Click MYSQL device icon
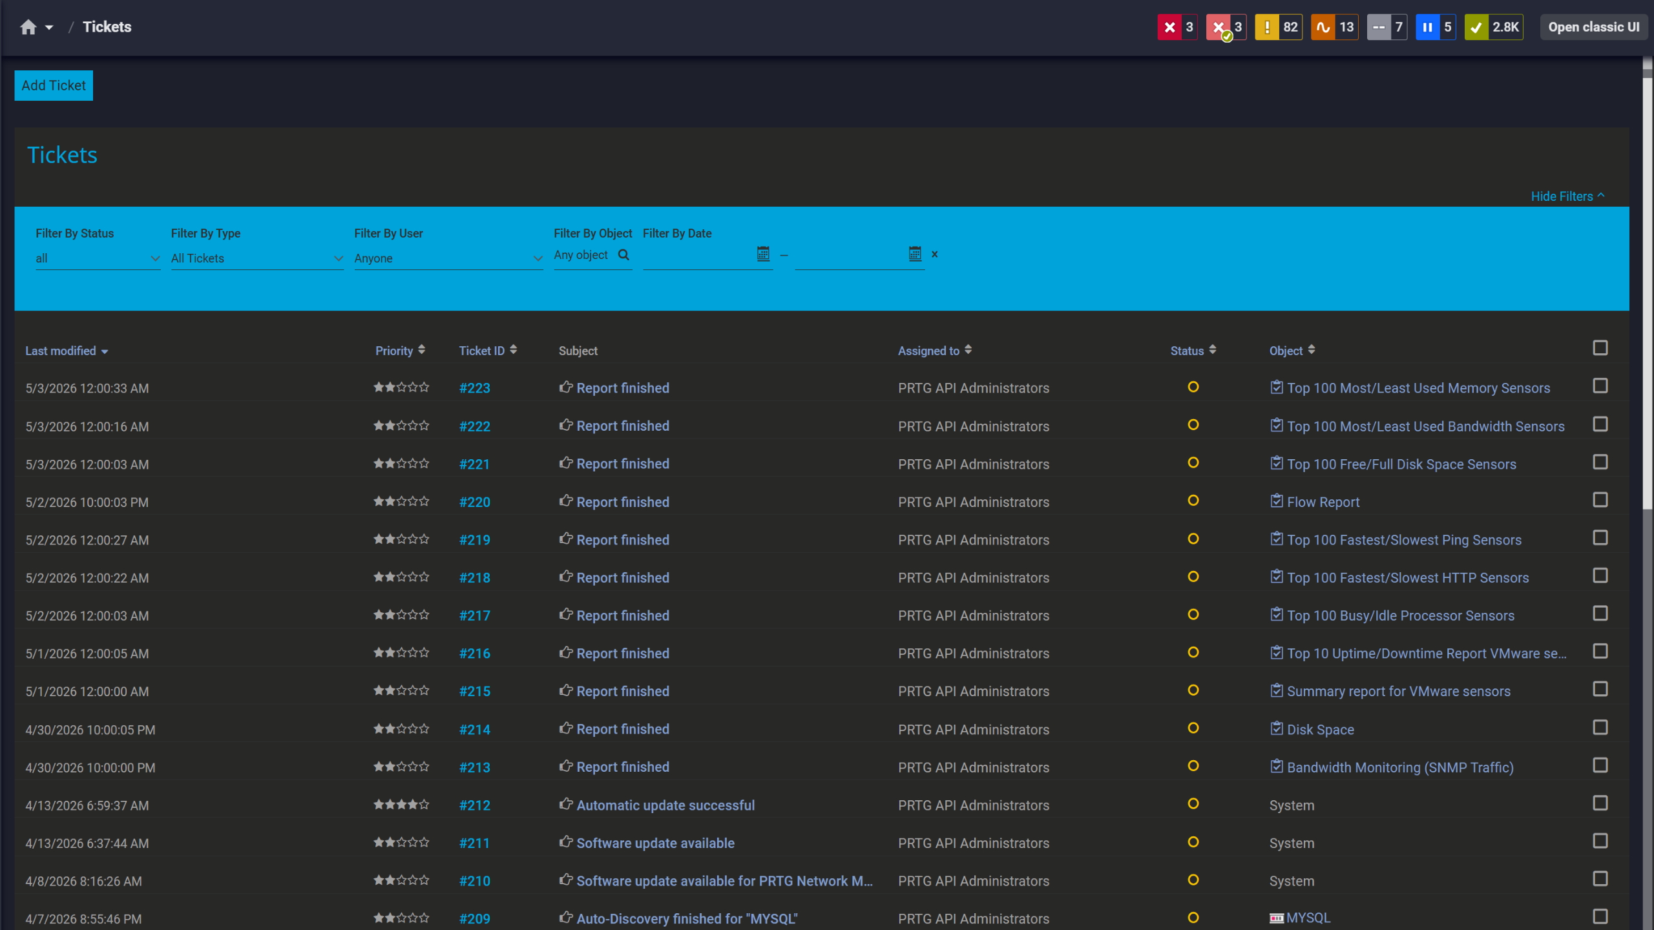 pyautogui.click(x=1276, y=918)
